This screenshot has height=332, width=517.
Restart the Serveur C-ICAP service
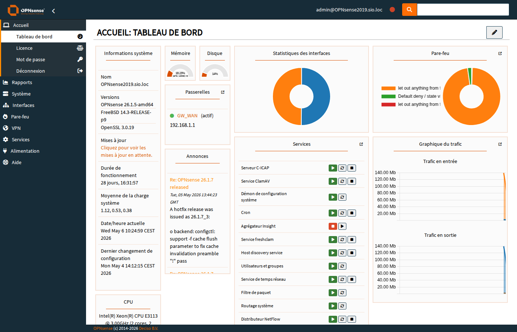coord(342,168)
